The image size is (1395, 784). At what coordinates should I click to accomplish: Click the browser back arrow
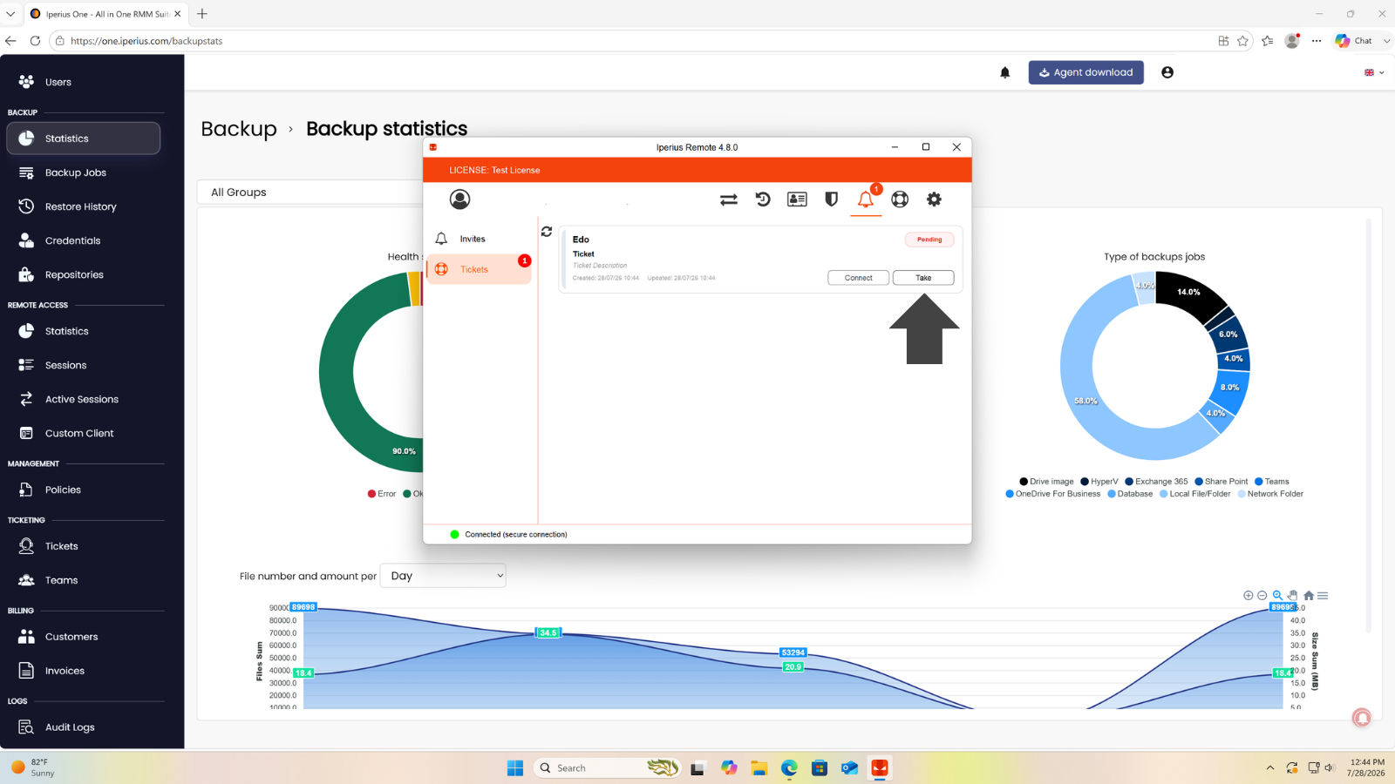click(10, 41)
